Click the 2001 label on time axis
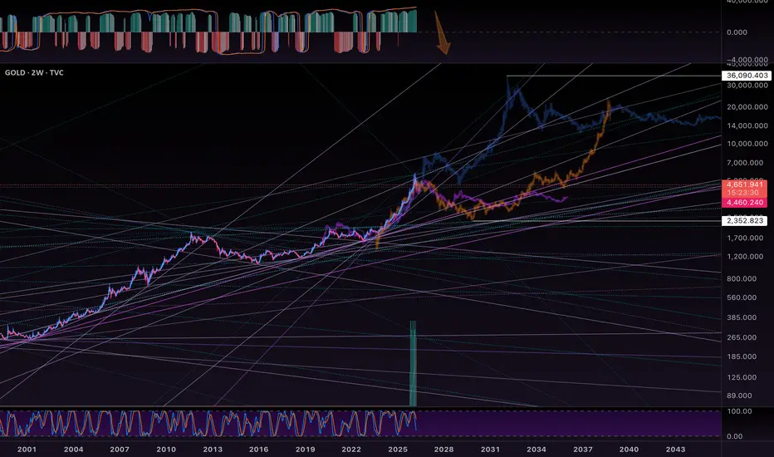The width and height of the screenshot is (774, 457). pos(27,450)
